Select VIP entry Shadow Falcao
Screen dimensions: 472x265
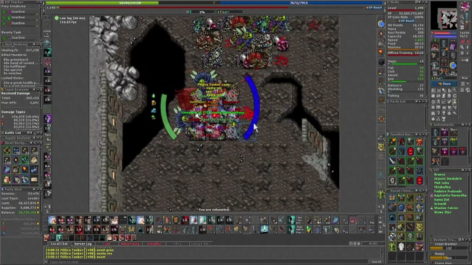click(x=446, y=208)
